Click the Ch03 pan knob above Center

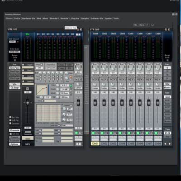pos(113,84)
